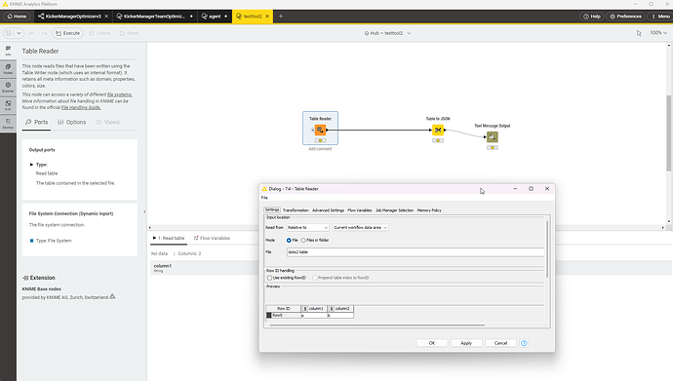Close the KickerManagerOptimizerv3 tab
The image size is (673, 381).
pyautogui.click(x=106, y=17)
